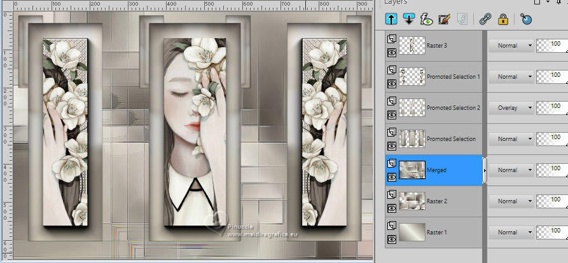Select layer named Promoted Selection 1

pyautogui.click(x=453, y=77)
